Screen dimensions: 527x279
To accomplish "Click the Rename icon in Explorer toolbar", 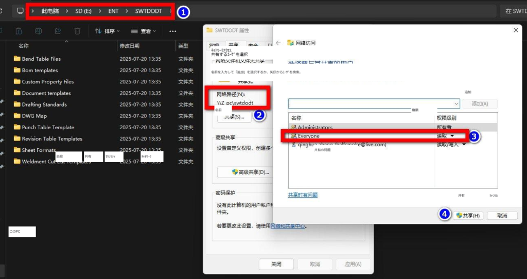I will pos(38,31).
